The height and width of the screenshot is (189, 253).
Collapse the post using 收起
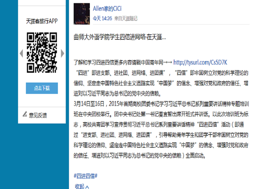pos(79,186)
